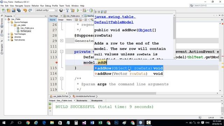Image resolution: width=224 pixels, height=126 pixels.
Task: Collapse the use_jtable package node
Action: 12,25
